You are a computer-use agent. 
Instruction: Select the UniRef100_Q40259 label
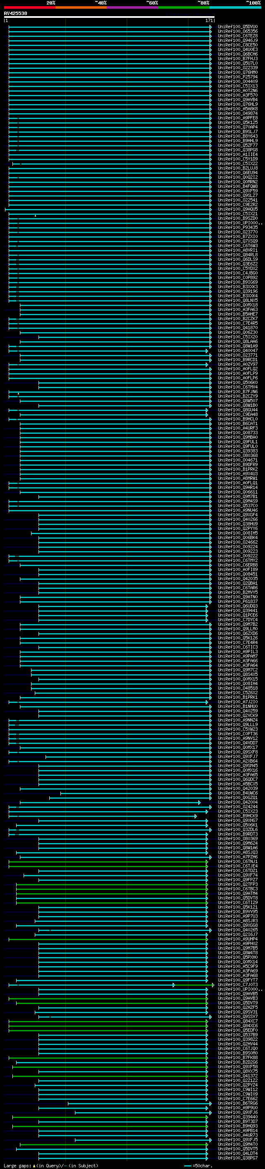[x=238, y=711]
